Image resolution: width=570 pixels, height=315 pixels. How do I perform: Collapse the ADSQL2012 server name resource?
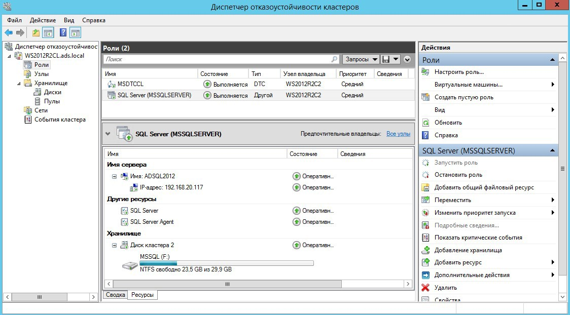[x=114, y=176]
